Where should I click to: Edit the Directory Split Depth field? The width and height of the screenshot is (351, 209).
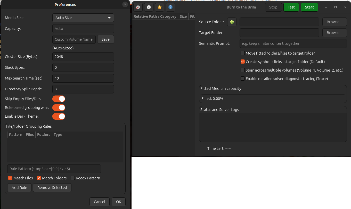[x=83, y=89]
